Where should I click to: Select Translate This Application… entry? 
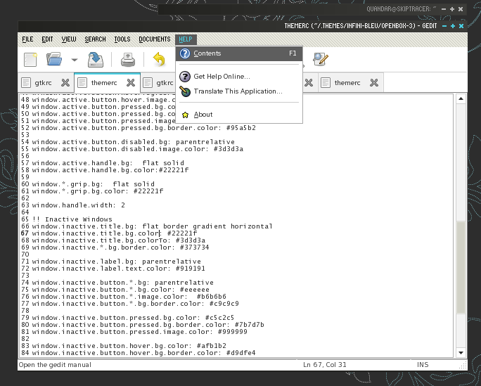(x=239, y=91)
